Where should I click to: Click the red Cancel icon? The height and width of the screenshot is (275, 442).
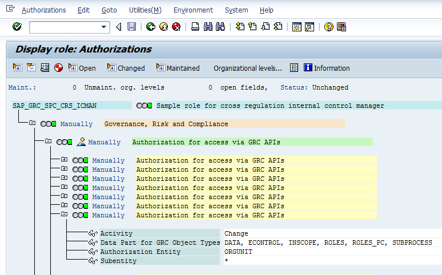[176, 27]
